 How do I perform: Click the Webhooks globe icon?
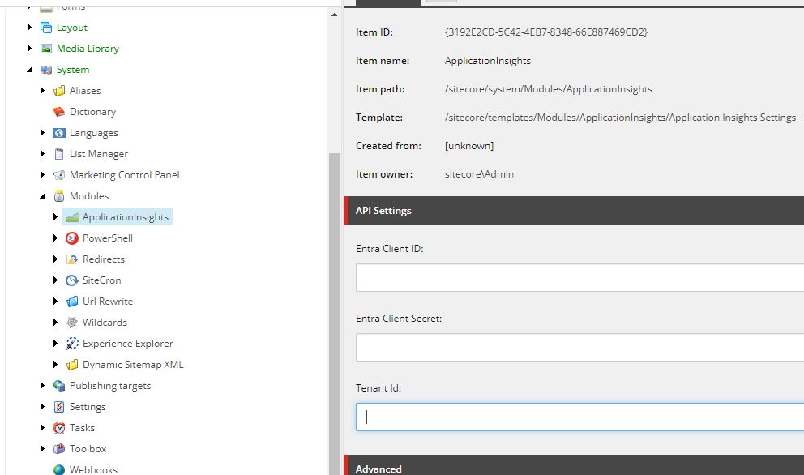tap(59, 469)
